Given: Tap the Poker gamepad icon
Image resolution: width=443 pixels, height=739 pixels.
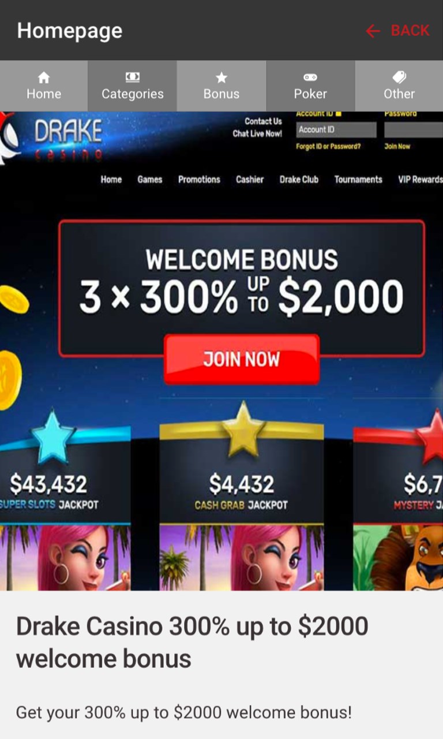Looking at the screenshot, I should pyautogui.click(x=310, y=77).
